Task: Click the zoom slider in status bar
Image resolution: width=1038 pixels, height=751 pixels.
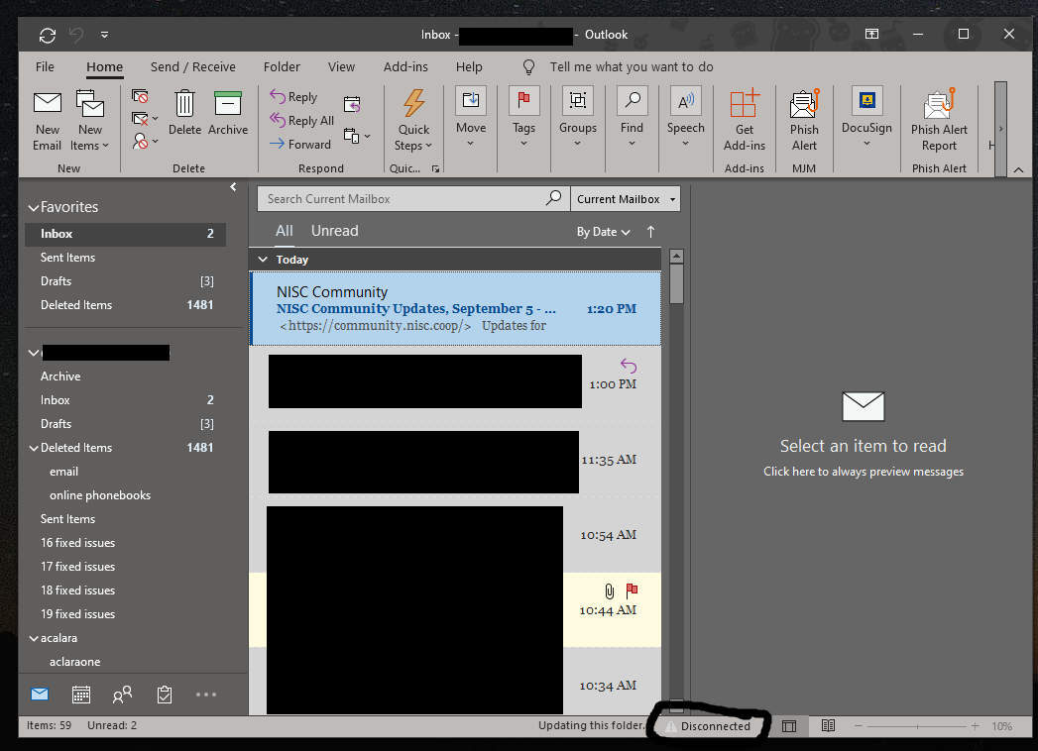Action: point(917,726)
